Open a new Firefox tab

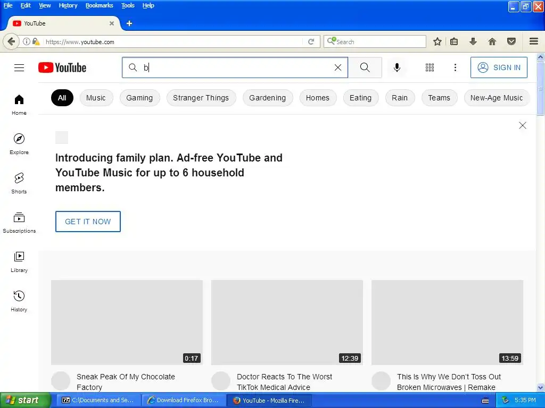[129, 23]
